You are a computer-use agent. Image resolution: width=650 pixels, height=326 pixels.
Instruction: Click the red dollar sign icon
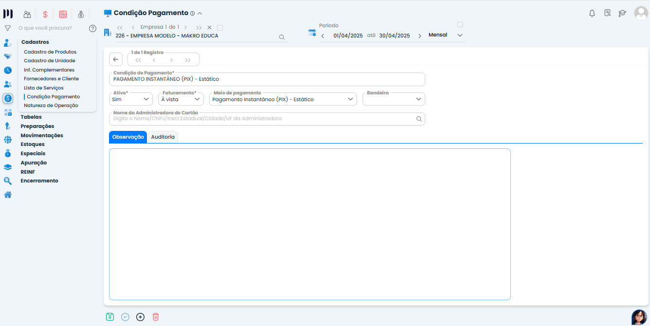45,14
